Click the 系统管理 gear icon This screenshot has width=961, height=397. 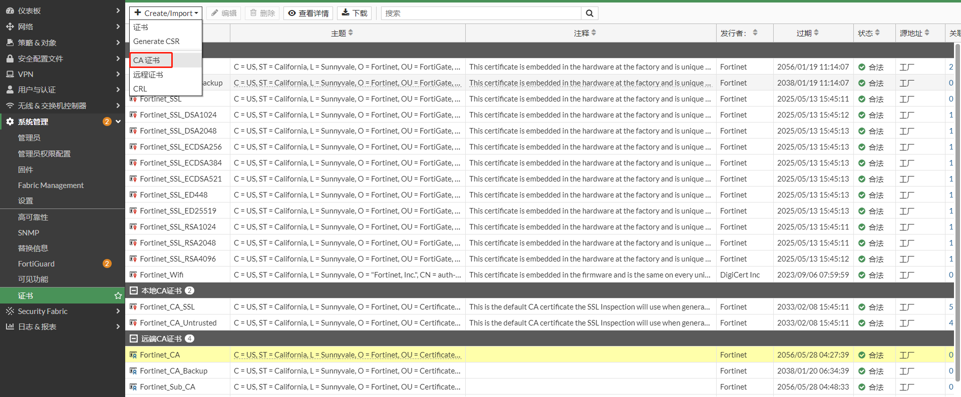[x=10, y=121]
